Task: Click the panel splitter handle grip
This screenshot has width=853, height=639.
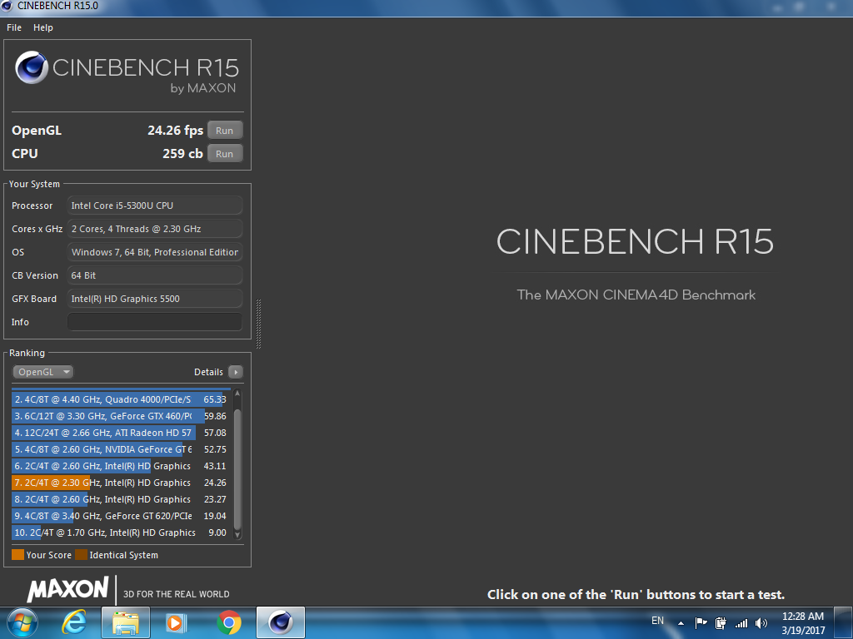Action: click(x=258, y=324)
